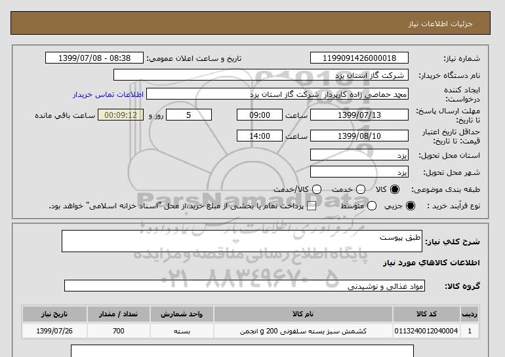Click the deadline time field 09:00

pyautogui.click(x=260, y=115)
